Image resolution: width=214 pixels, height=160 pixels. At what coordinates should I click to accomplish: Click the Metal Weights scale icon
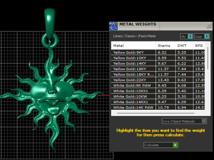113,26
